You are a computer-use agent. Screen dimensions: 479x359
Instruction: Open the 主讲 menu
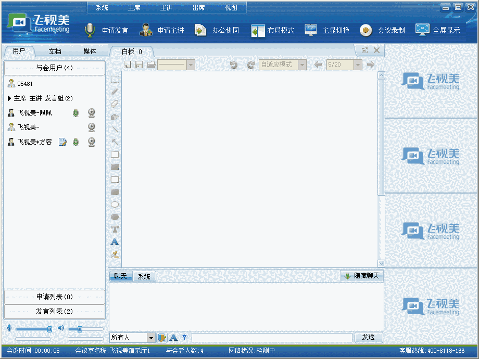[166, 8]
